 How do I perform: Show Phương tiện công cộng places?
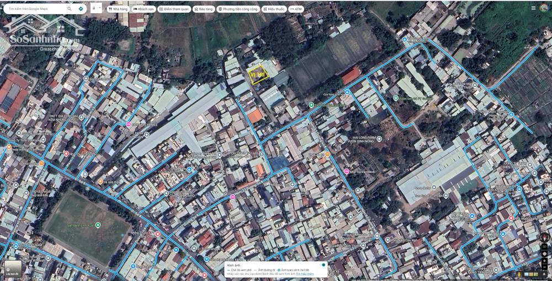coord(237,9)
